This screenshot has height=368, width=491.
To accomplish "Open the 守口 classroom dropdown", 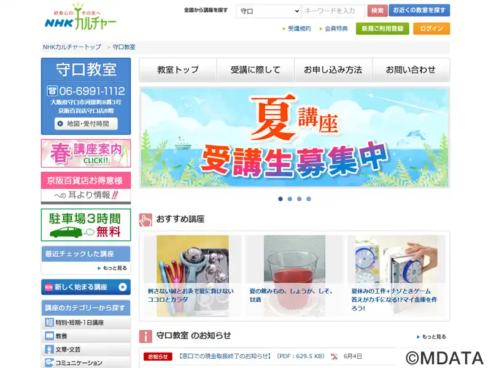I will point(269,11).
